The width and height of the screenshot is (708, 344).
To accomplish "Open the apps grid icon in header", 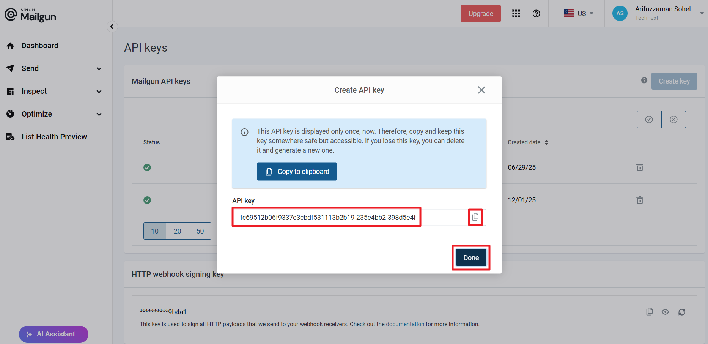I will click(x=516, y=14).
